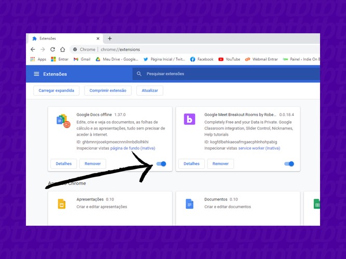Open a new tab with the plus icon

coord(109,38)
